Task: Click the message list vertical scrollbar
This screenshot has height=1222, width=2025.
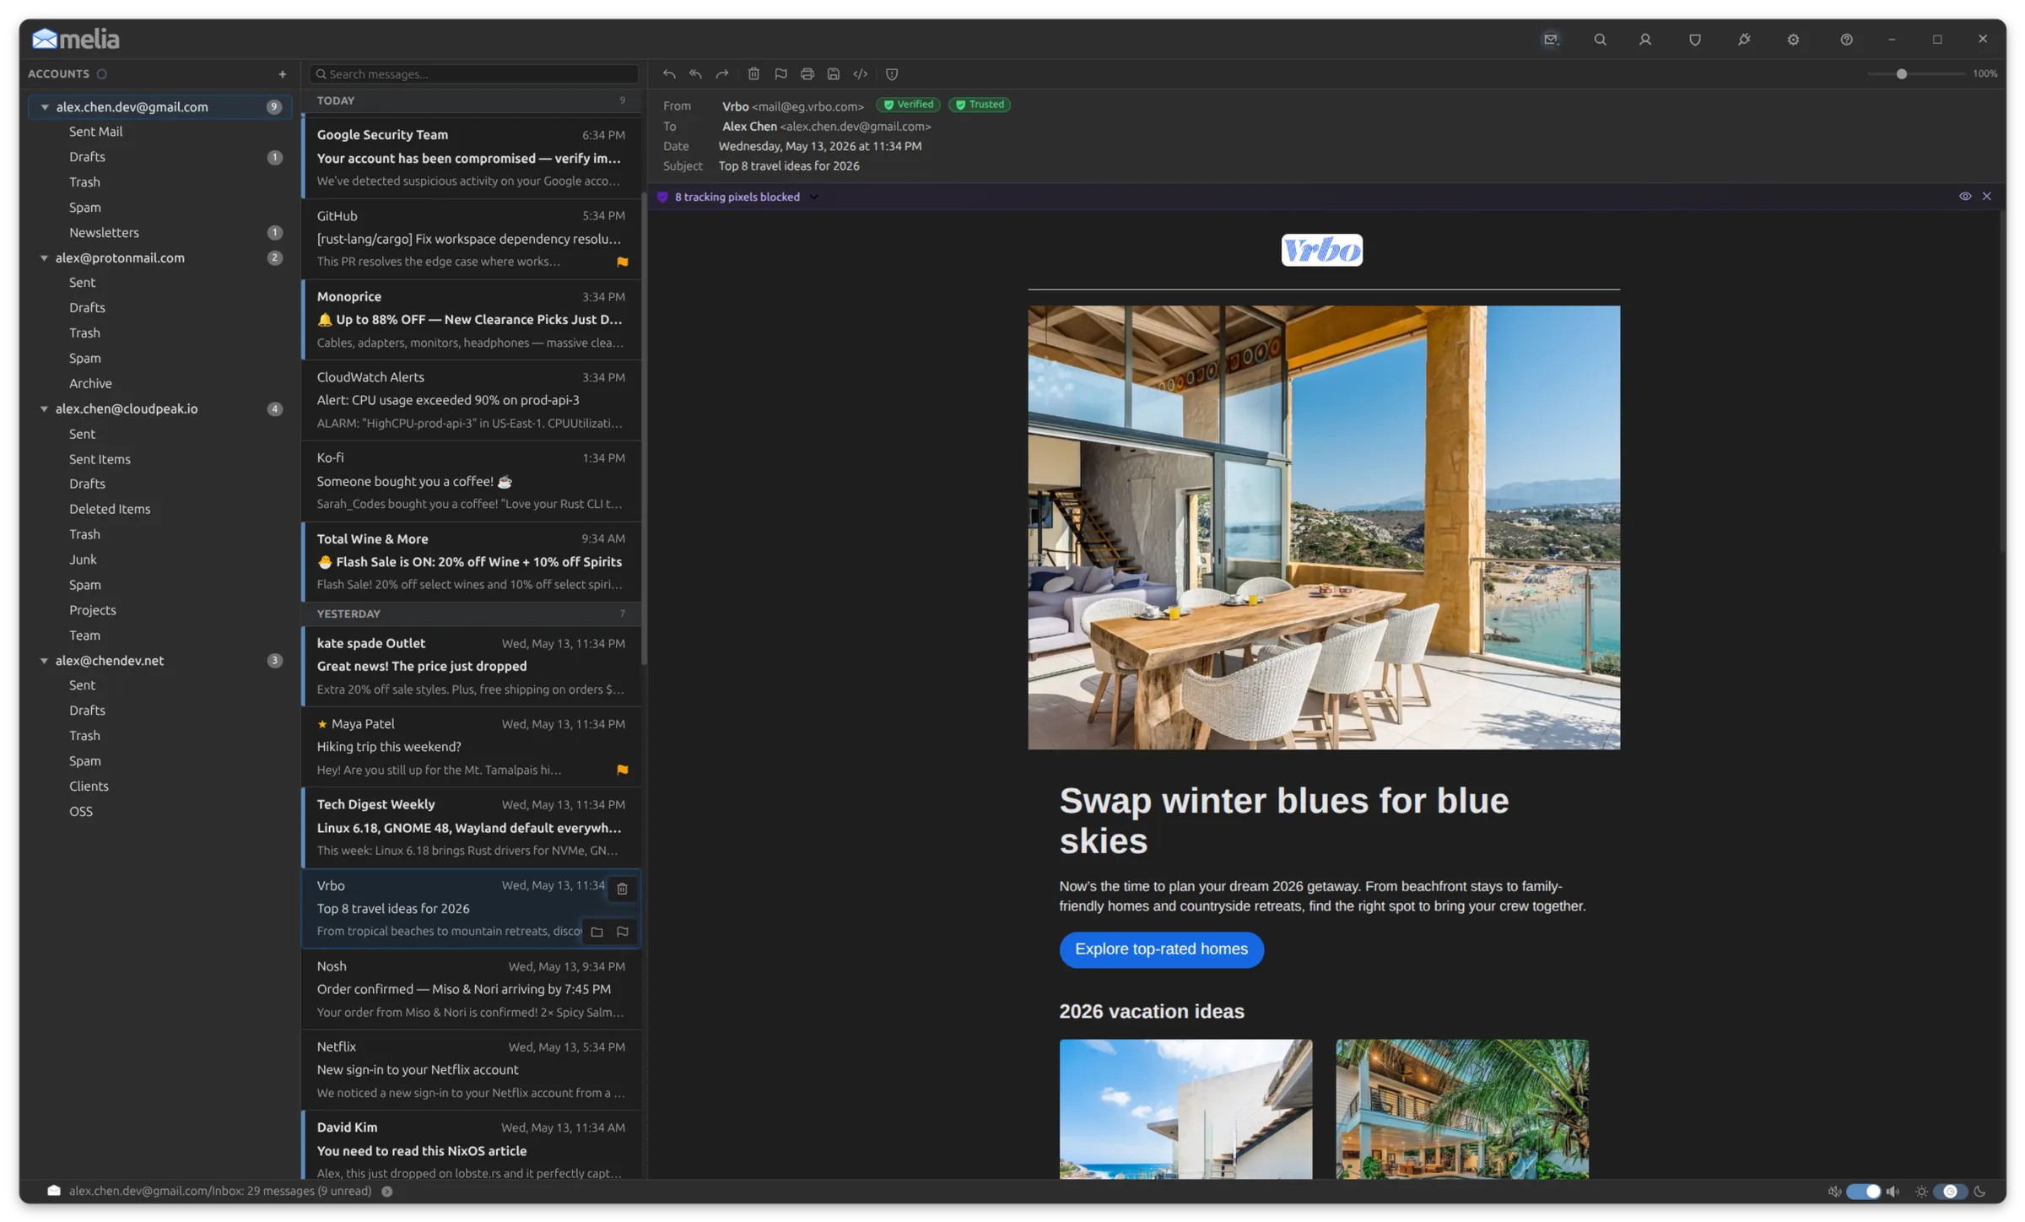Action: (644, 430)
